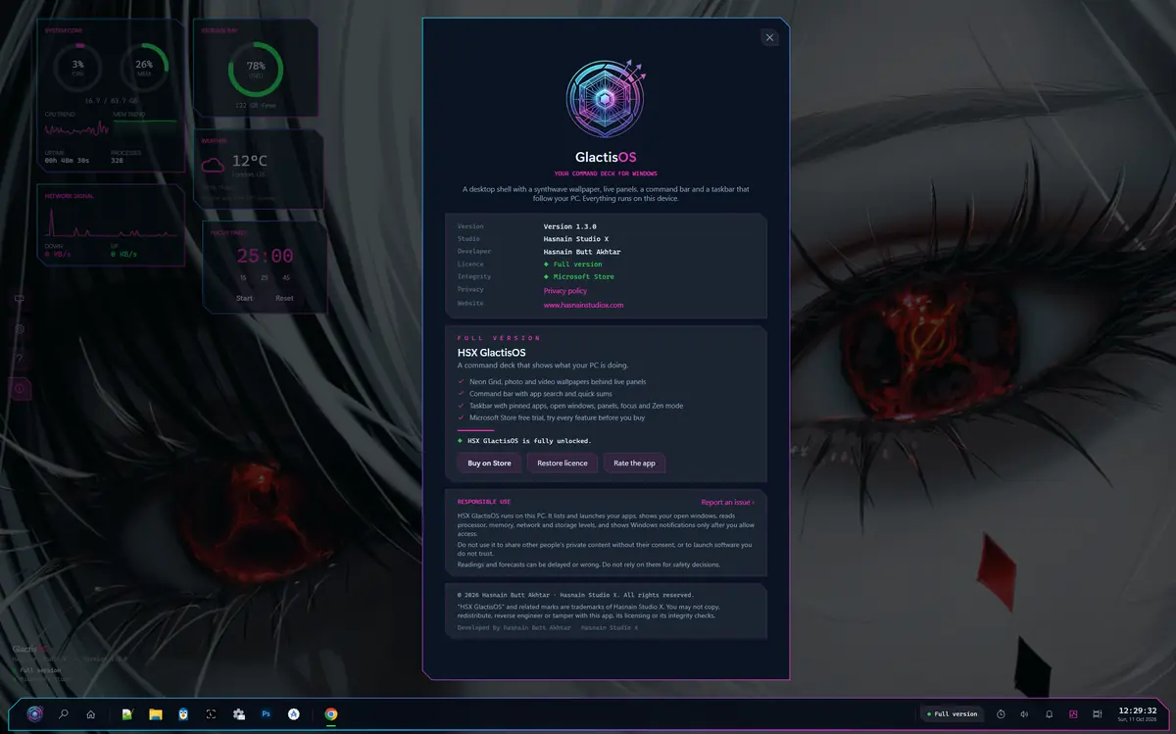The image size is (1176, 734).
Task: Click the Restore licence button
Action: click(563, 463)
